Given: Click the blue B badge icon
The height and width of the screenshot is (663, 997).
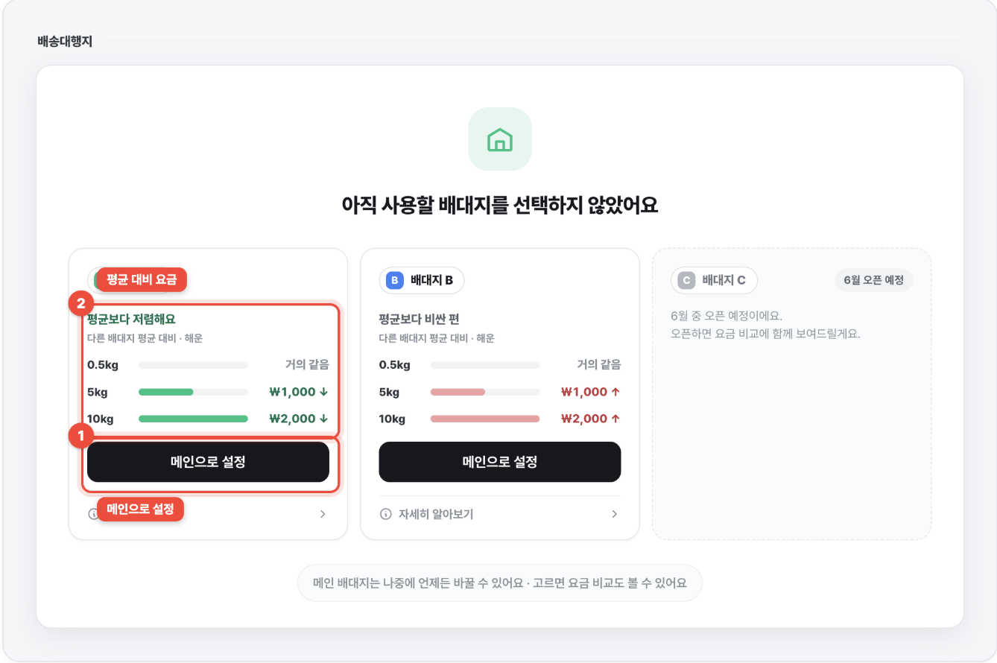Looking at the screenshot, I should [395, 281].
